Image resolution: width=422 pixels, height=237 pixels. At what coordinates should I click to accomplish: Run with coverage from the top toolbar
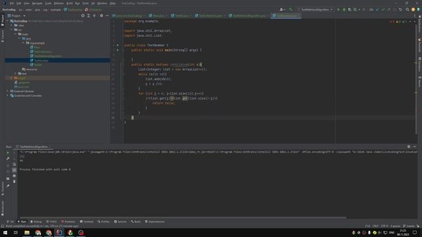click(349, 9)
